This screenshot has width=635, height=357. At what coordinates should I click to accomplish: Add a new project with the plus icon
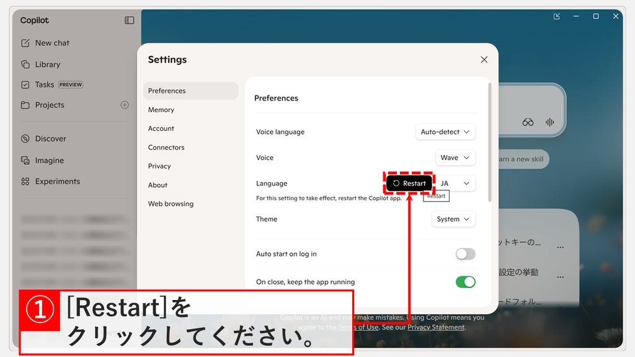pyautogui.click(x=125, y=105)
